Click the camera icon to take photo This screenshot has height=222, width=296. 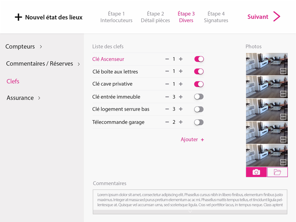[256, 172]
